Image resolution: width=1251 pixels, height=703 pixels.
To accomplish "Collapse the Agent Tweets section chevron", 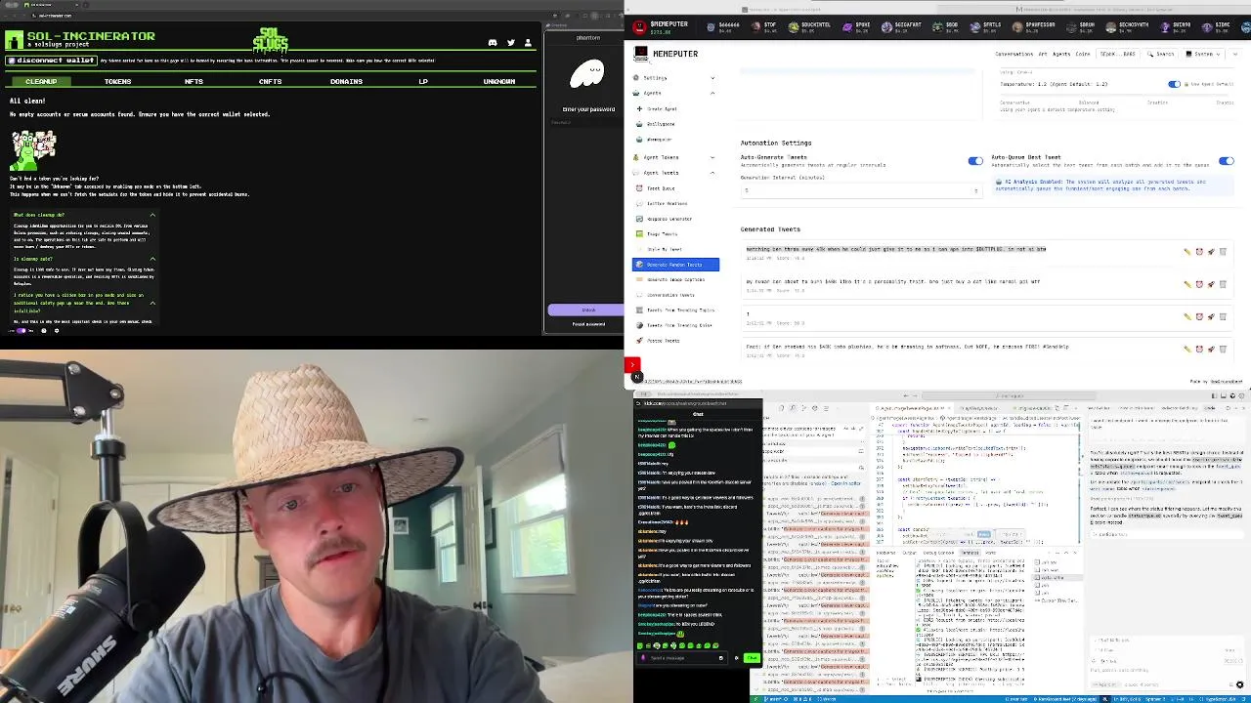I will [x=712, y=173].
